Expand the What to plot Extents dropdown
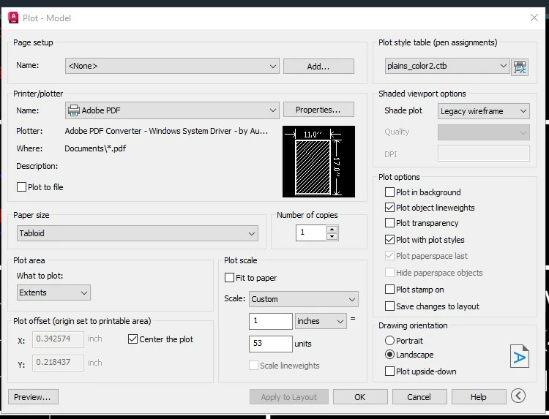Viewport: 549px width, 419px height. pyautogui.click(x=53, y=292)
